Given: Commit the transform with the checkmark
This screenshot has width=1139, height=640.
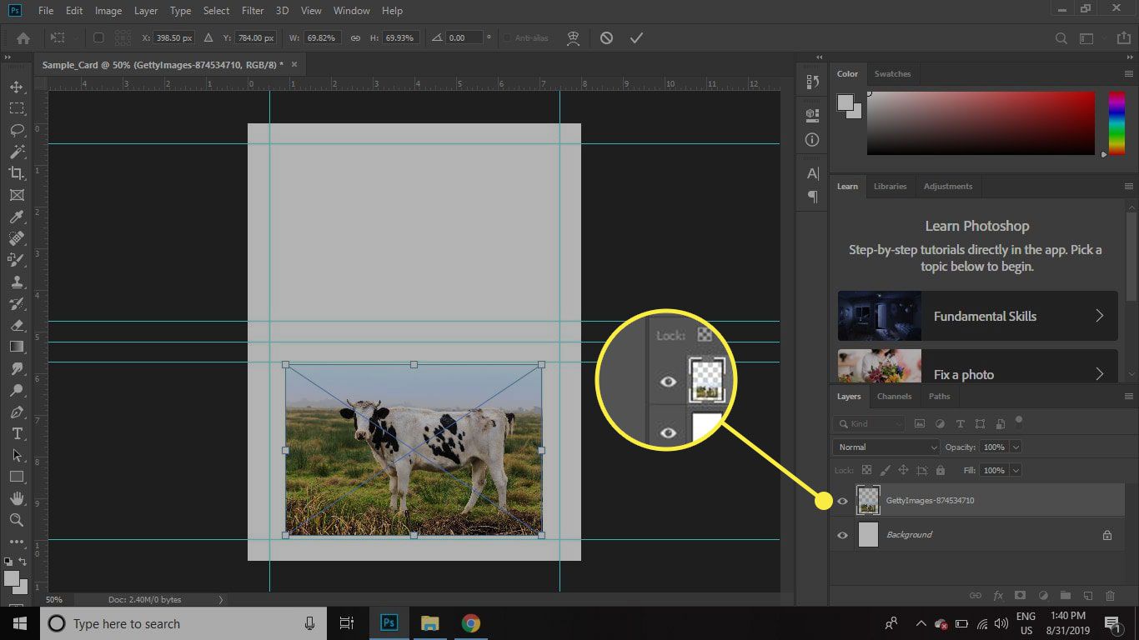Looking at the screenshot, I should click(x=636, y=38).
